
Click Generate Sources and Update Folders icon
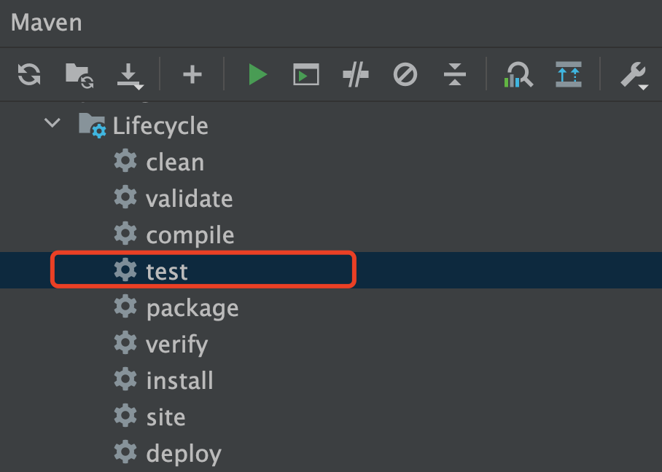pyautogui.click(x=79, y=74)
